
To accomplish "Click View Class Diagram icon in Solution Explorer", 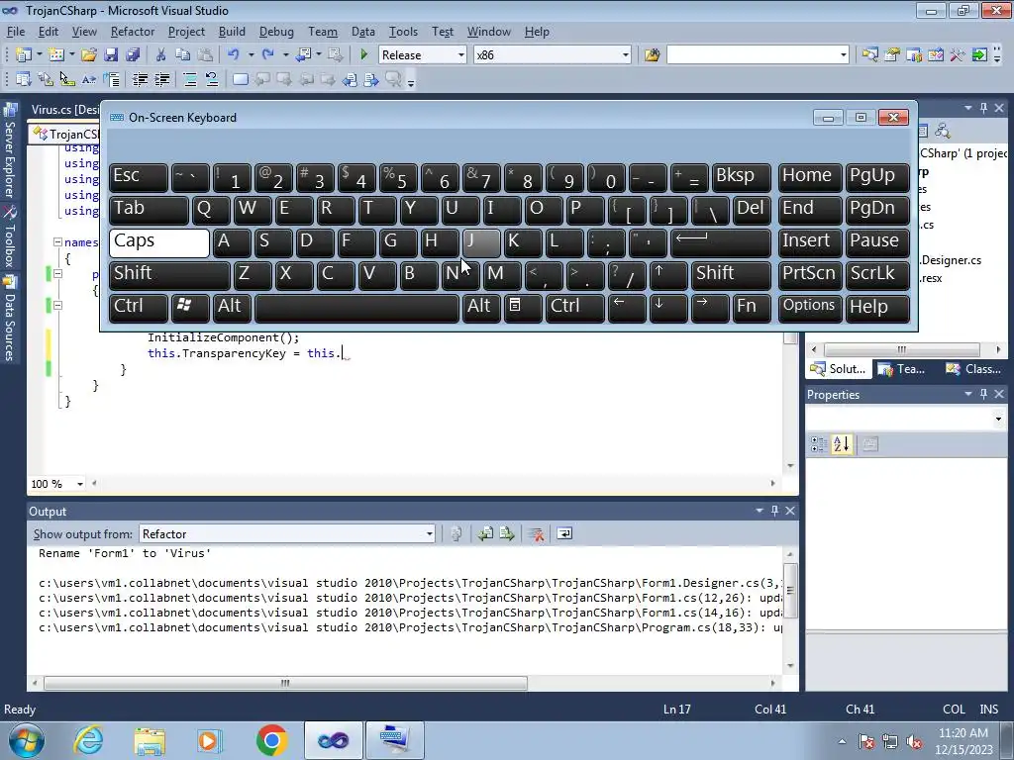I will [943, 132].
